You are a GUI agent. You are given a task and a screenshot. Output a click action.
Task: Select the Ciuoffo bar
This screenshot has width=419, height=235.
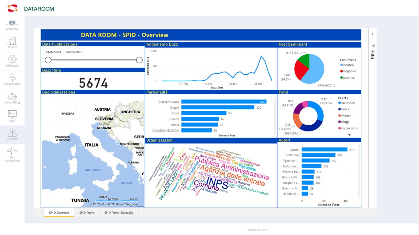click(x=200, y=119)
